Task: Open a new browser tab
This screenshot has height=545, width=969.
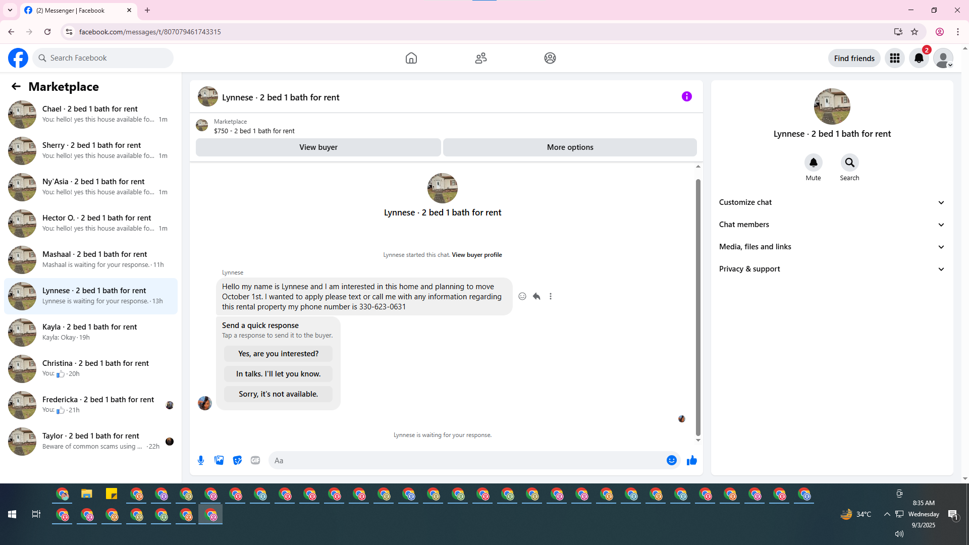Action: (x=147, y=10)
